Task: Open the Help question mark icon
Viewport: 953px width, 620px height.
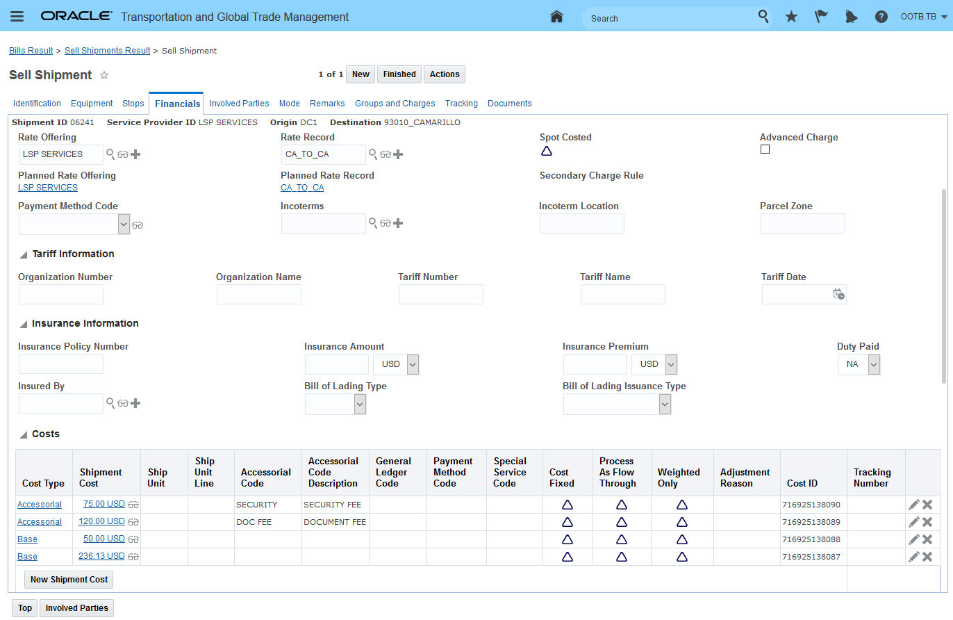Action: tap(881, 17)
